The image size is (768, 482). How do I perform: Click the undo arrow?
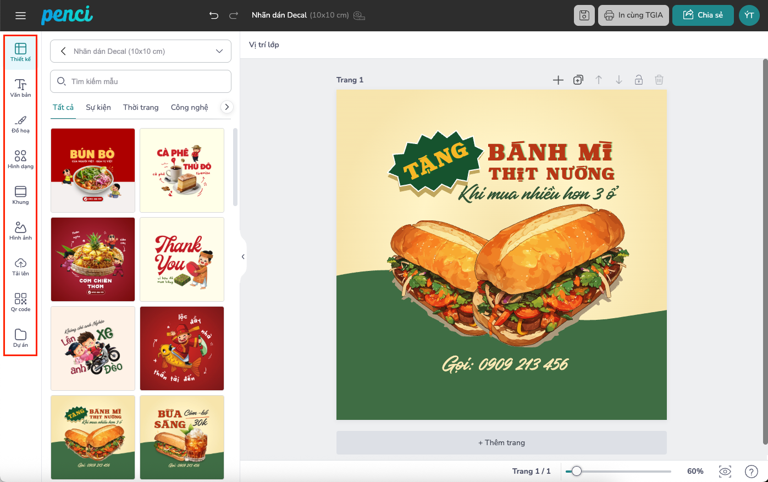[x=214, y=15]
